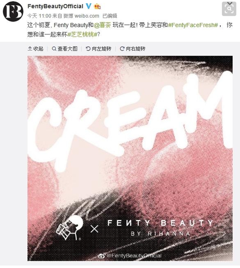
Task: Collapse the image with 收起
Action: click(x=36, y=49)
